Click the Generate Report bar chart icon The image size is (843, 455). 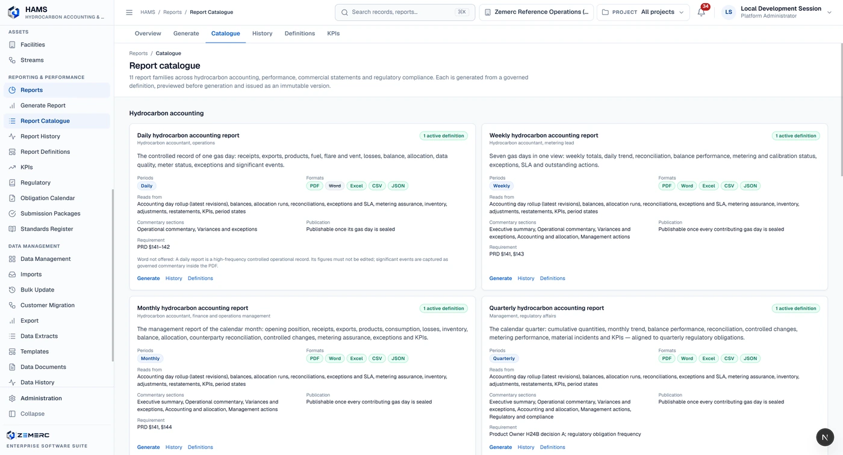point(12,105)
